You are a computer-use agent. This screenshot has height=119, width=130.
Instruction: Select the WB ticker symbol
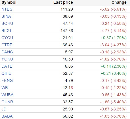click(5, 88)
